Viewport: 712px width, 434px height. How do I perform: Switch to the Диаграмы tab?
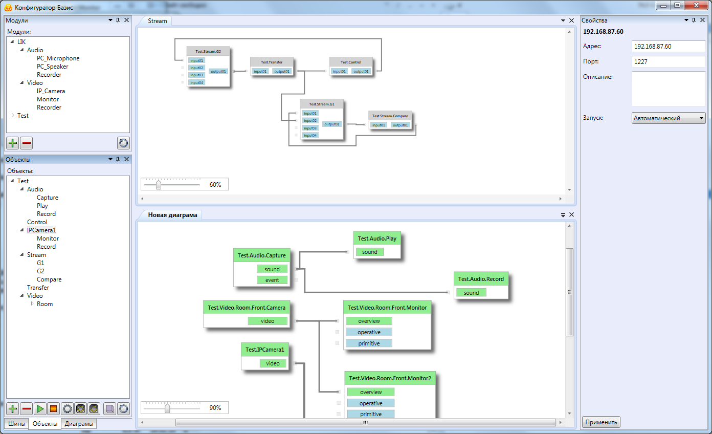pos(79,424)
